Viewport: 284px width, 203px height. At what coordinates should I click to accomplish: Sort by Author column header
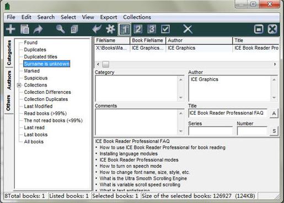coord(199,40)
